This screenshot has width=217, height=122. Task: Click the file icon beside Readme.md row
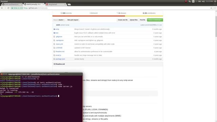coord(54,52)
